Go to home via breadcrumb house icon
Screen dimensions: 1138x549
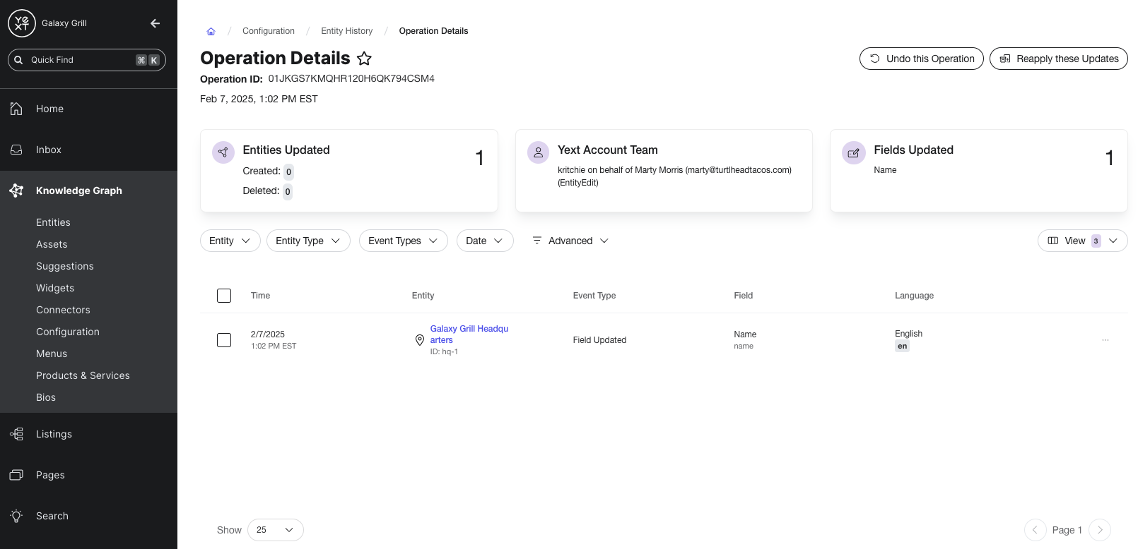[211, 31]
